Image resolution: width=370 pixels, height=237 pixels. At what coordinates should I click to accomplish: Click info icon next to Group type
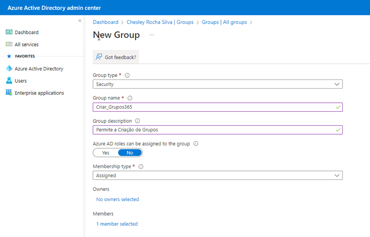[127, 75]
